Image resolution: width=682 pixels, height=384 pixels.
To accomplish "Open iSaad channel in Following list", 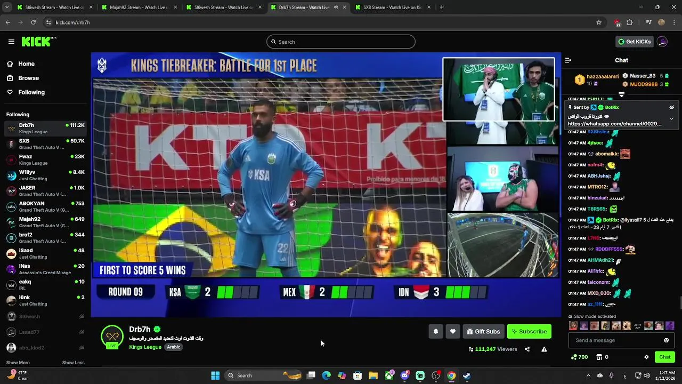I will tap(45, 253).
